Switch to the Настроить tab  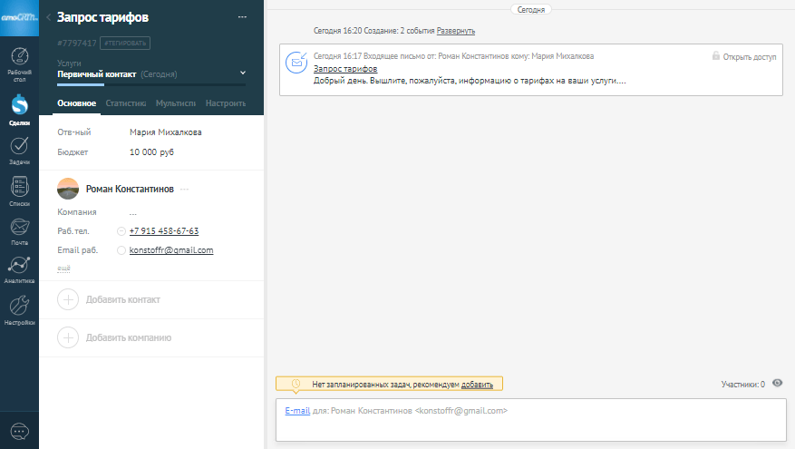coord(226,103)
